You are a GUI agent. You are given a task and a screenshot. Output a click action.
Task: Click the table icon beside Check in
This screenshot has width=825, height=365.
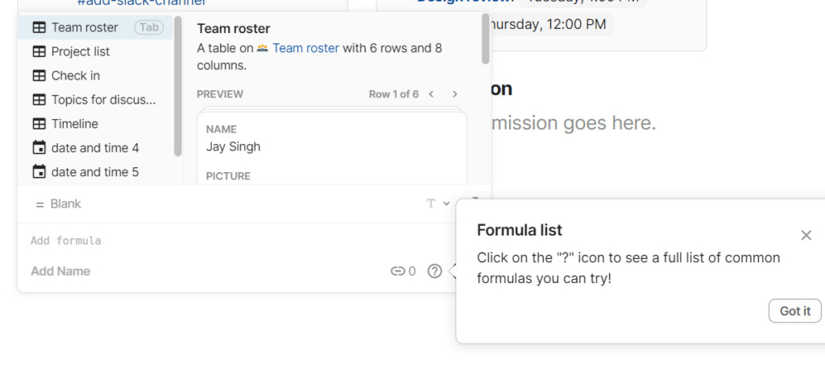(x=39, y=76)
